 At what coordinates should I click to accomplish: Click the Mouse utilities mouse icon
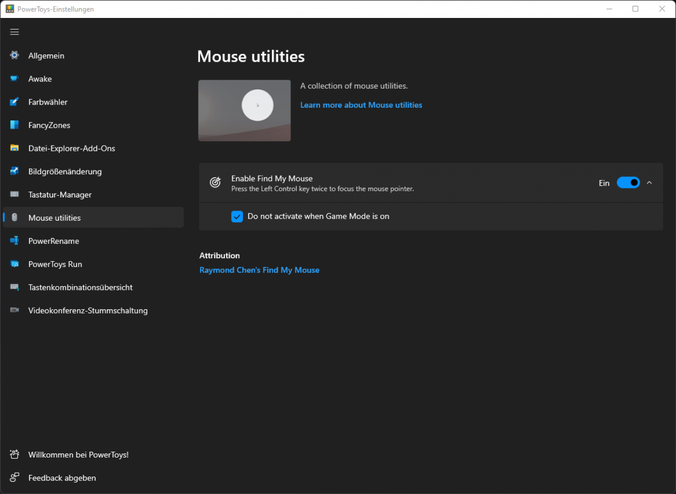tap(14, 217)
